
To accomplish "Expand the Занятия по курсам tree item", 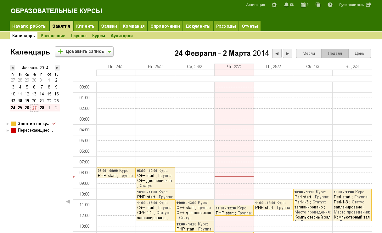I will (x=8, y=124).
